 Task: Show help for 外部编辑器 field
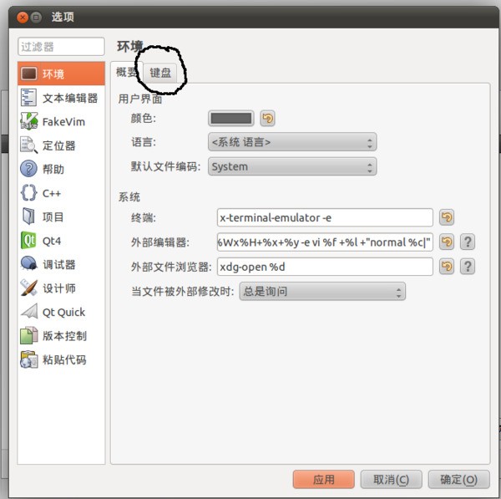click(468, 242)
